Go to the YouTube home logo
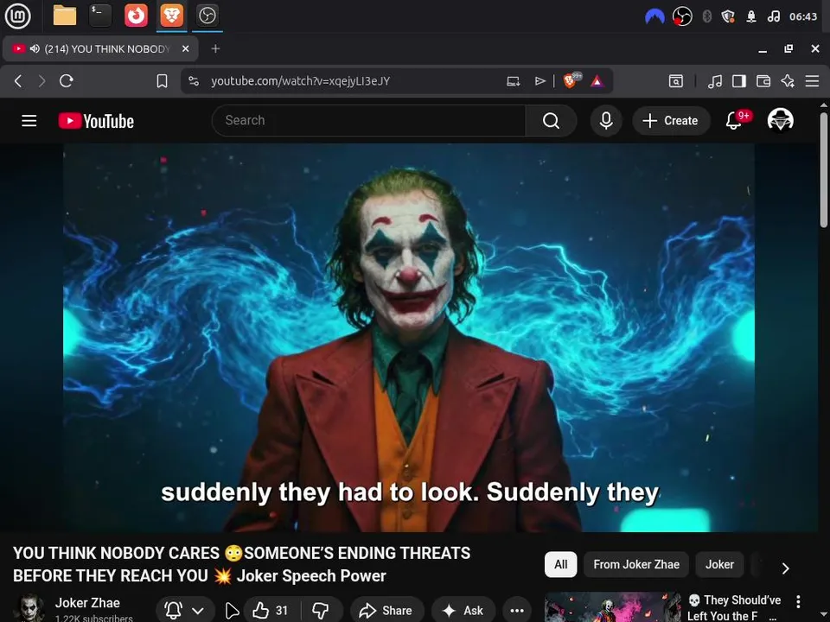 [96, 121]
